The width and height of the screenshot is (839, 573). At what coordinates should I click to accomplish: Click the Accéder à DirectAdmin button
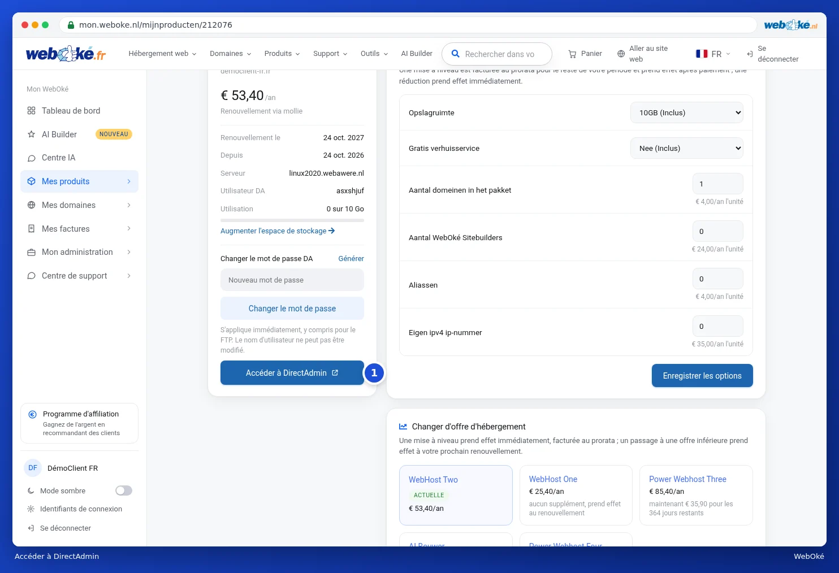[x=292, y=373]
